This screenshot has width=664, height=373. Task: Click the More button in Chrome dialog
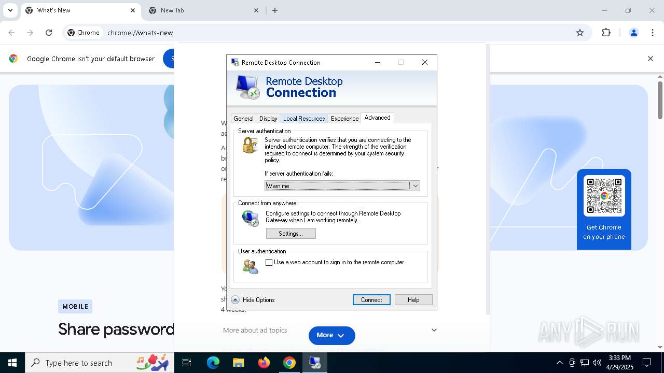pos(332,336)
